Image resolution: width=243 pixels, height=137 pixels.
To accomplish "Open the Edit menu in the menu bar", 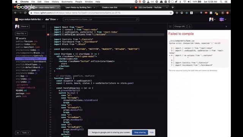I will [x=39, y=2].
